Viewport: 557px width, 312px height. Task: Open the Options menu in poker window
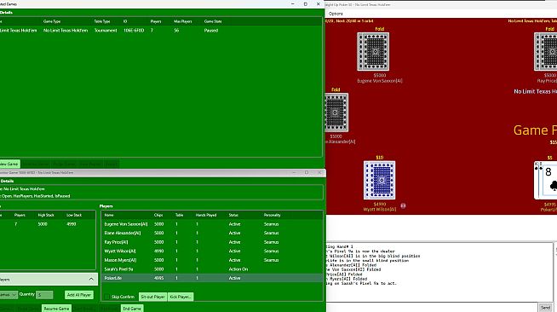pos(336,14)
